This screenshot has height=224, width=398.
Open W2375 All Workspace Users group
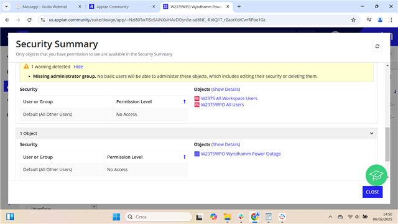(229, 98)
